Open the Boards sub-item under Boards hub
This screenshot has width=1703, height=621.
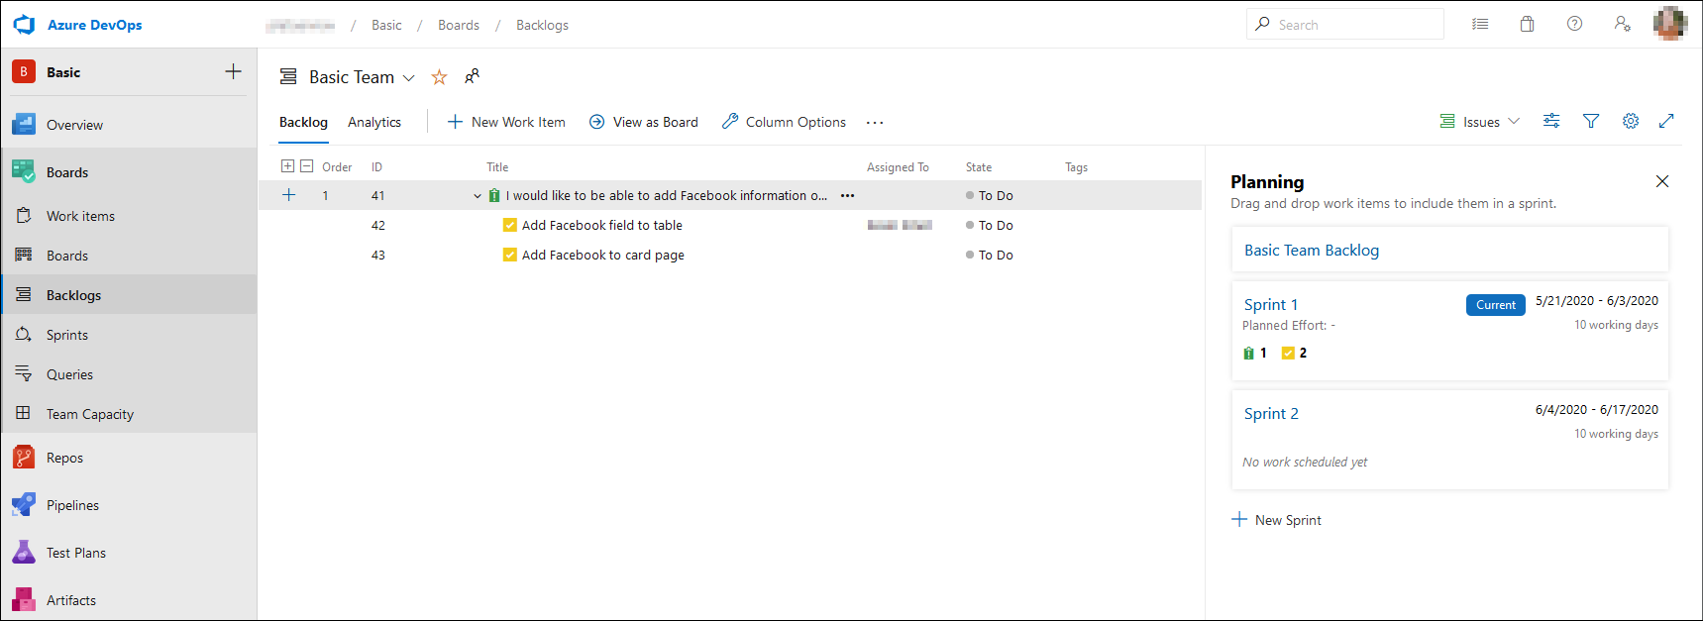pos(67,256)
